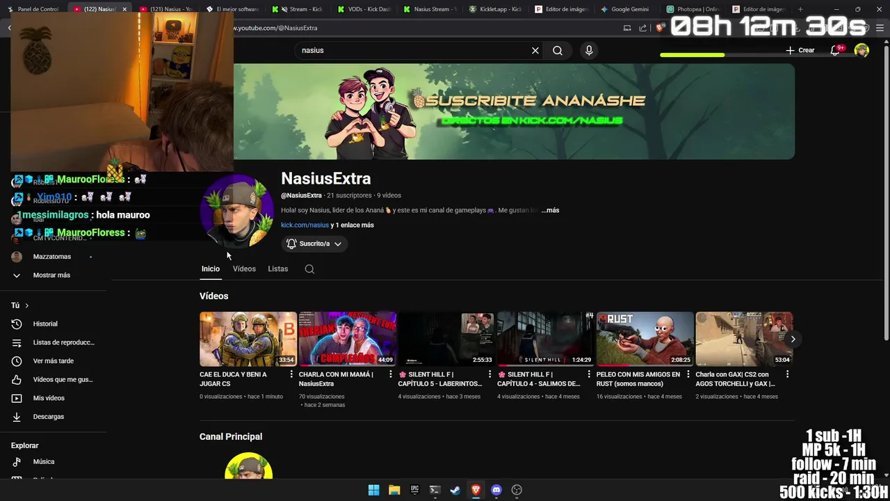
Task: Switch to the Google Gemini browser tab
Action: (x=626, y=9)
